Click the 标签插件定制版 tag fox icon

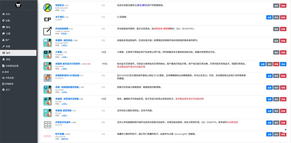pyautogui.click(x=48, y=101)
